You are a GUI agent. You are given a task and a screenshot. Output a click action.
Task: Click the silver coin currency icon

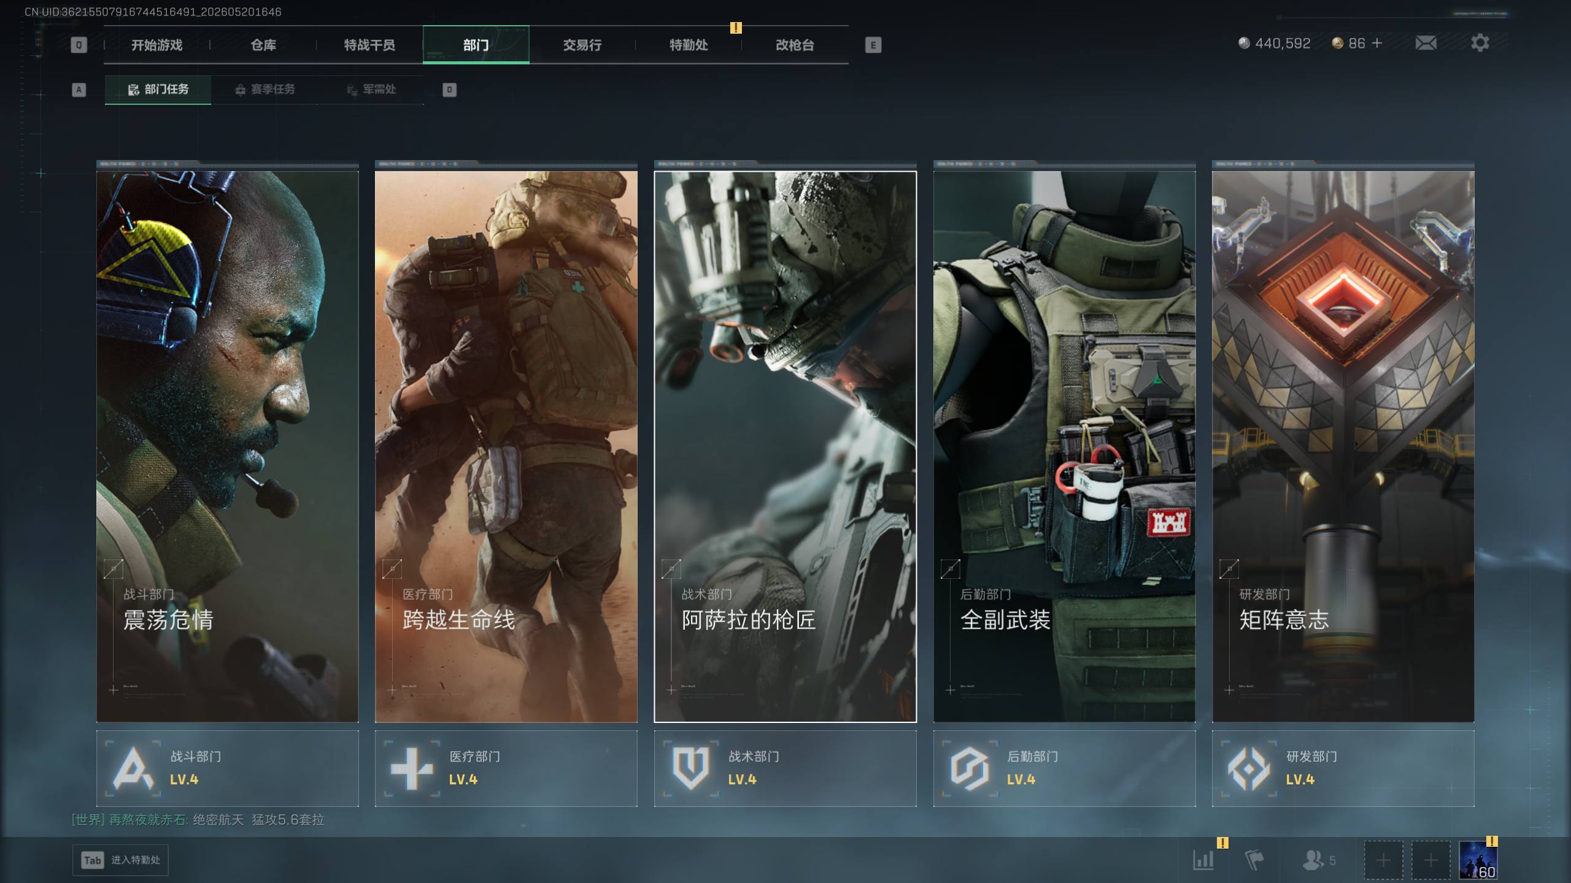[1244, 43]
